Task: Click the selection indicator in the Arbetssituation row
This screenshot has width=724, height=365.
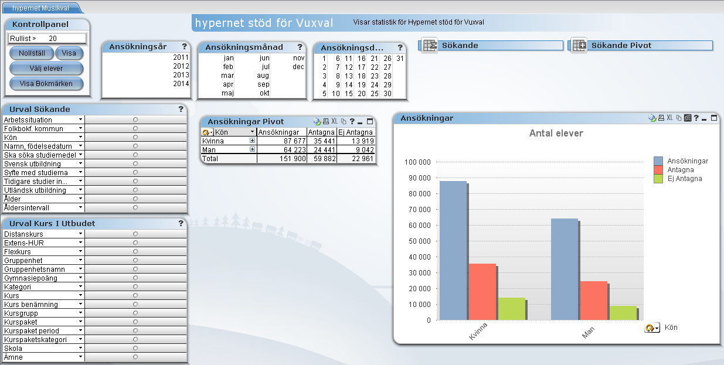Action: point(135,120)
